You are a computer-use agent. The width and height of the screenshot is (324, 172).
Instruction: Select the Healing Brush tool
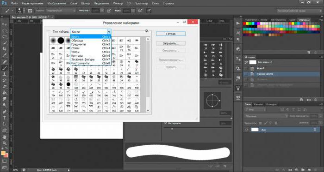(4, 62)
